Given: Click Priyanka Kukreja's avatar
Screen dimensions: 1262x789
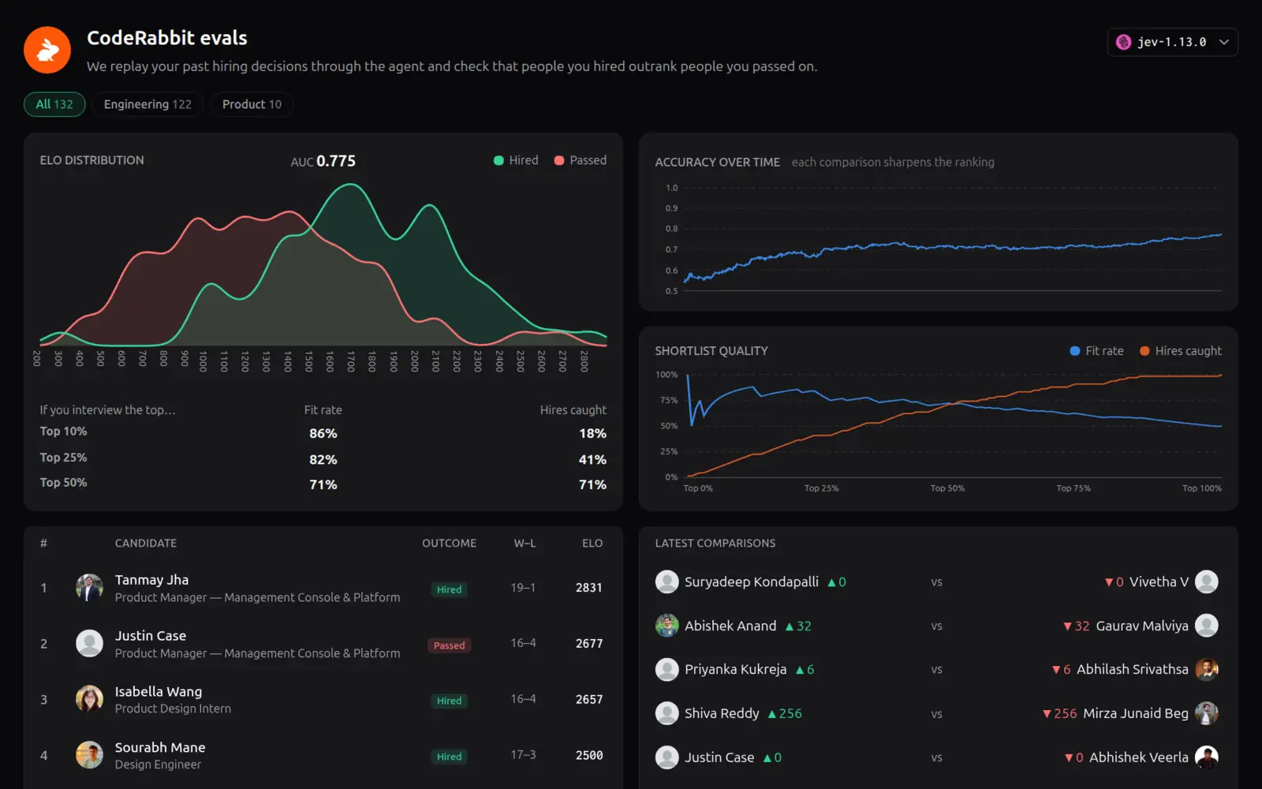Looking at the screenshot, I should [x=667, y=670].
